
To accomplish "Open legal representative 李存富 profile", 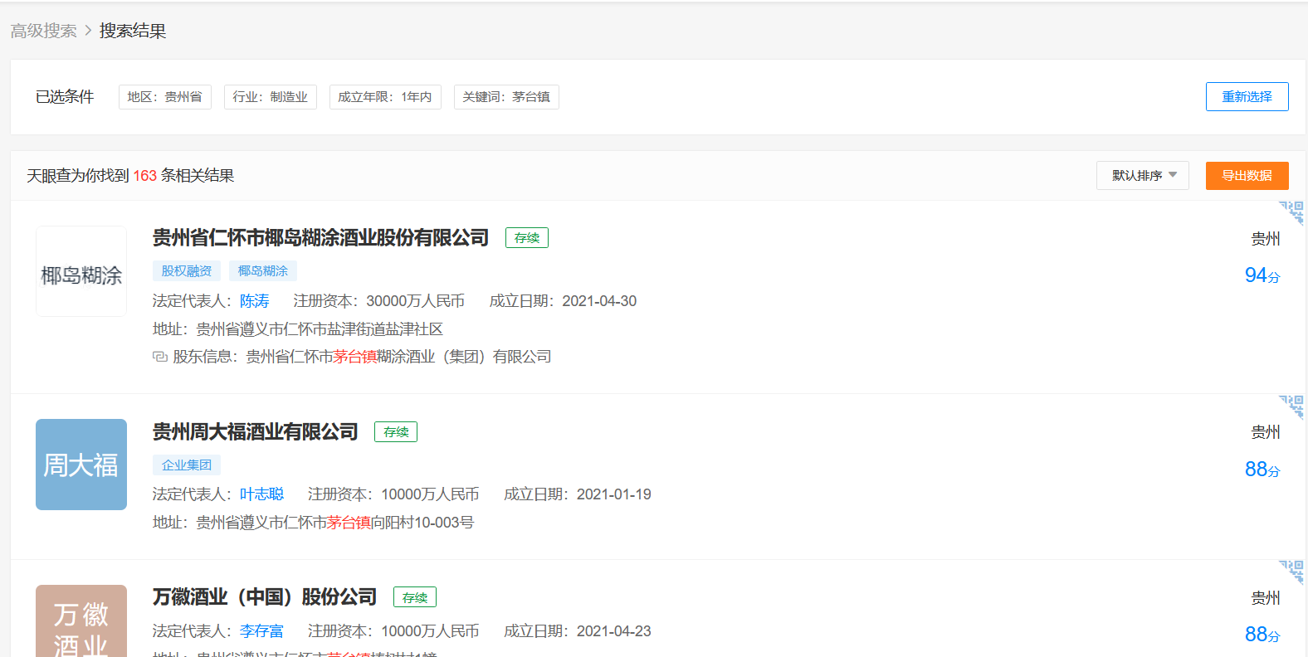I will [x=261, y=631].
